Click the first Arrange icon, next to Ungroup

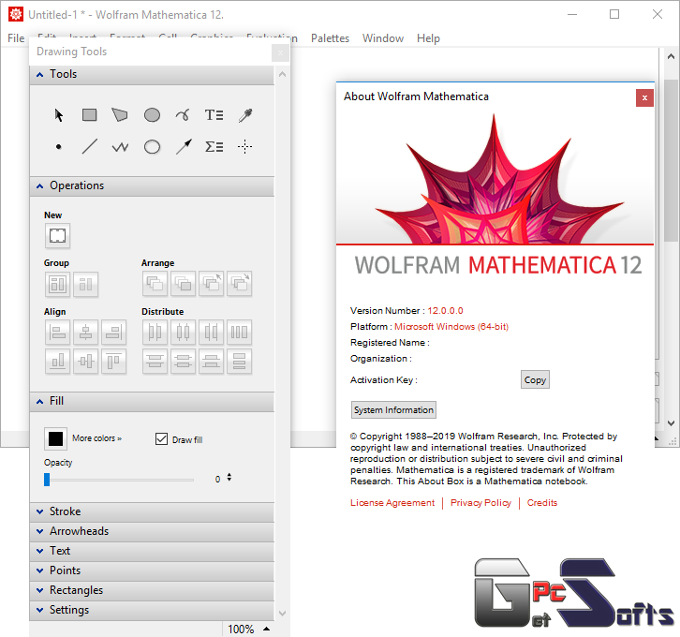coord(155,284)
